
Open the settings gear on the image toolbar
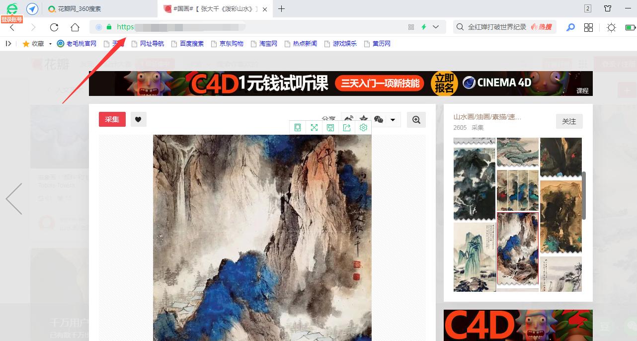click(x=363, y=127)
